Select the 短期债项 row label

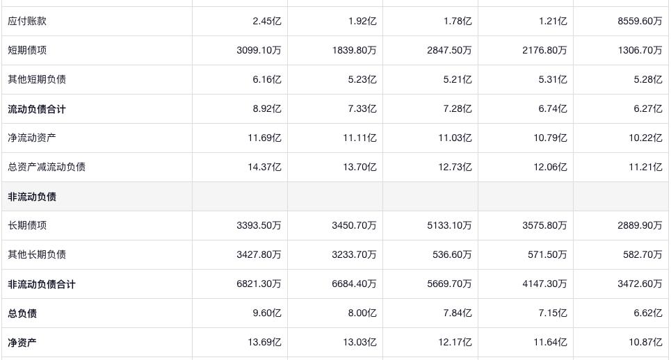pos(28,51)
